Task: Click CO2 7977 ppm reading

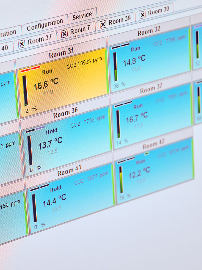Action: (x=91, y=179)
